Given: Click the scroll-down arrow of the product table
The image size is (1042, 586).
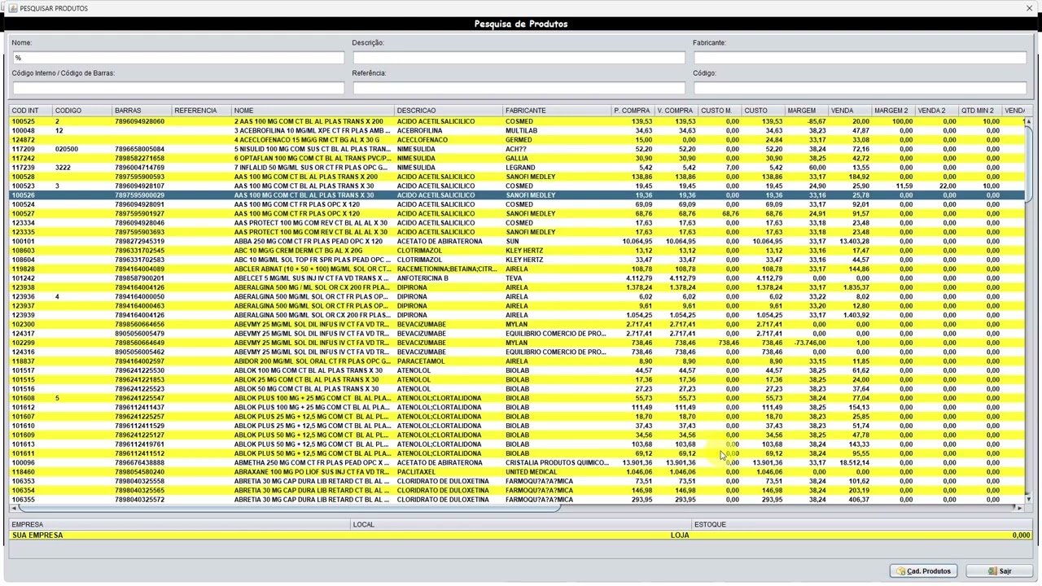Looking at the screenshot, I should [x=1028, y=499].
